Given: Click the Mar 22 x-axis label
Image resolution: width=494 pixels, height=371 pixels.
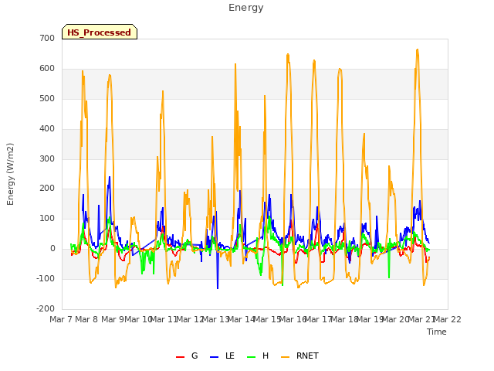Looking at the screenshot, I should pyautogui.click(x=448, y=319).
